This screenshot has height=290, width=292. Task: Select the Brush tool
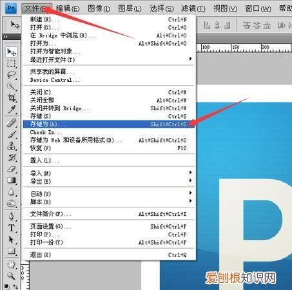(12, 135)
